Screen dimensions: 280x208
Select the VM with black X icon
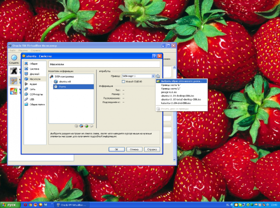coord(14,71)
